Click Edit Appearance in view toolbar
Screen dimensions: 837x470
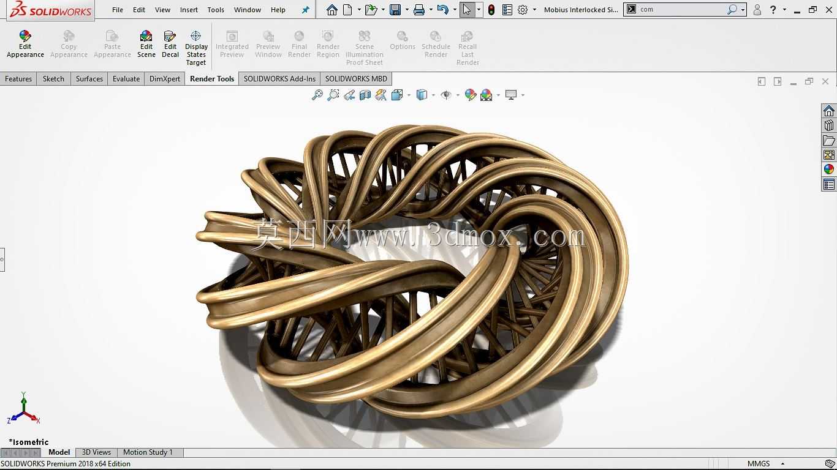pos(471,95)
